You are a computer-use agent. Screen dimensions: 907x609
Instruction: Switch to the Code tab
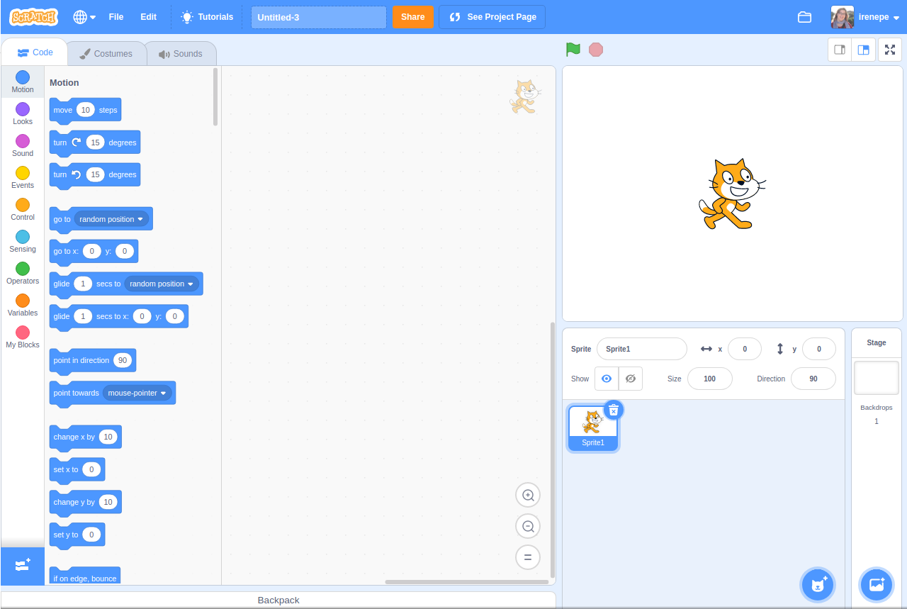click(35, 52)
